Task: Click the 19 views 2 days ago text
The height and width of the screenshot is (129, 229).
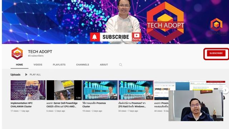Action: 92,111
